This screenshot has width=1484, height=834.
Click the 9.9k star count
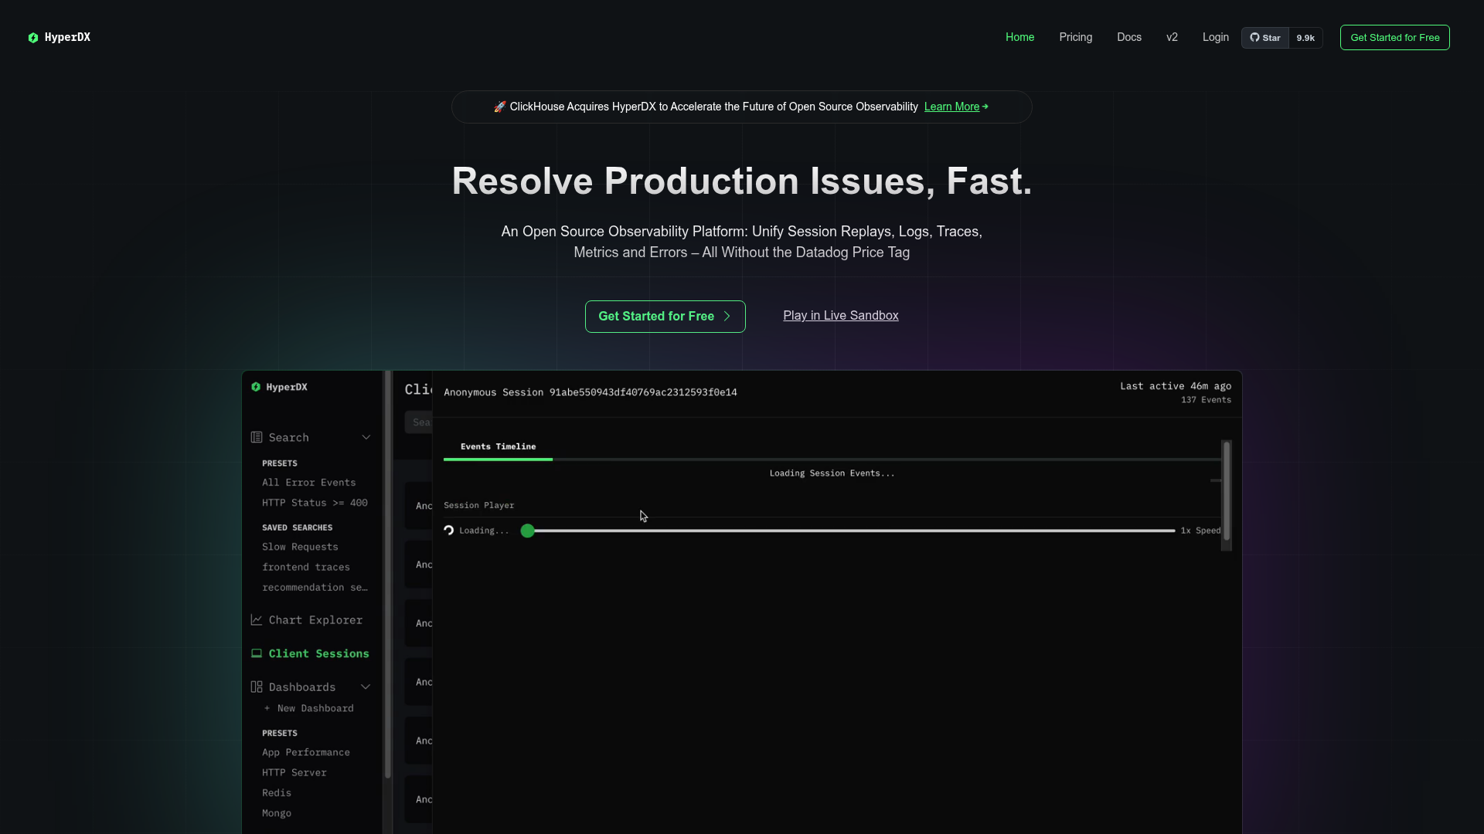pyautogui.click(x=1305, y=38)
